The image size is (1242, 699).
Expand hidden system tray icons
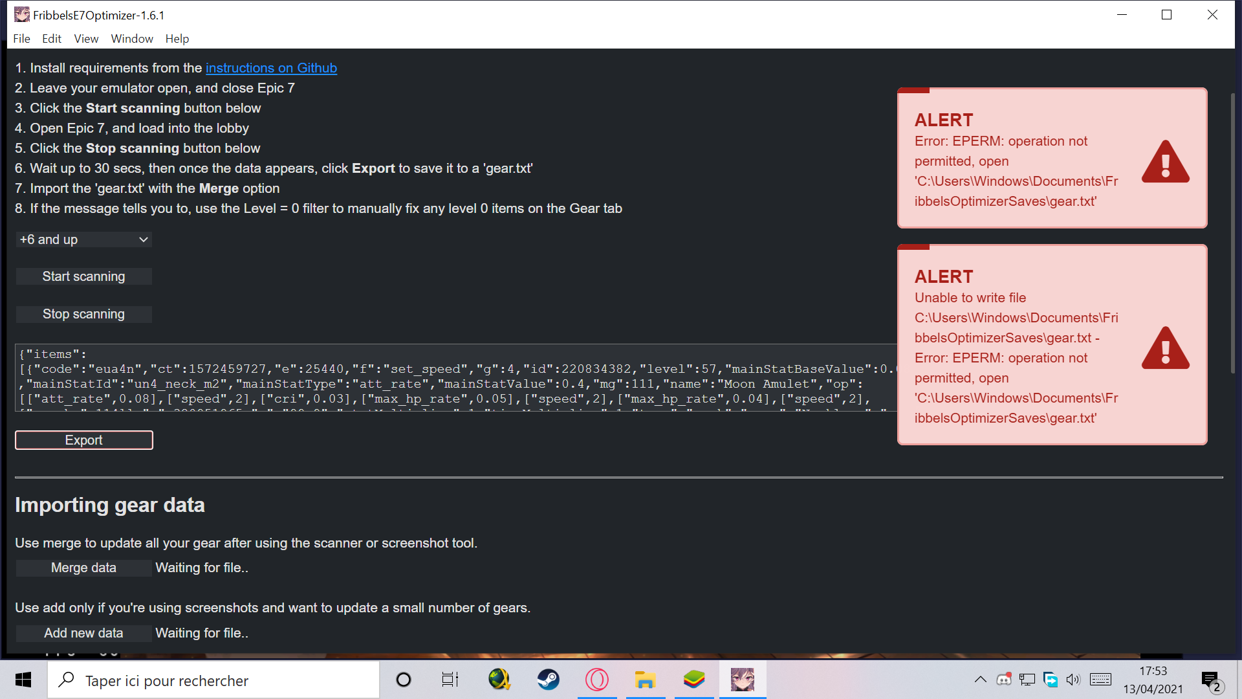click(981, 680)
